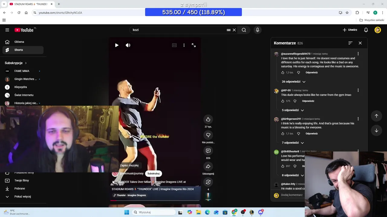Bookmark this page with the star icon
This screenshot has width=387, height=217.
point(347,13)
